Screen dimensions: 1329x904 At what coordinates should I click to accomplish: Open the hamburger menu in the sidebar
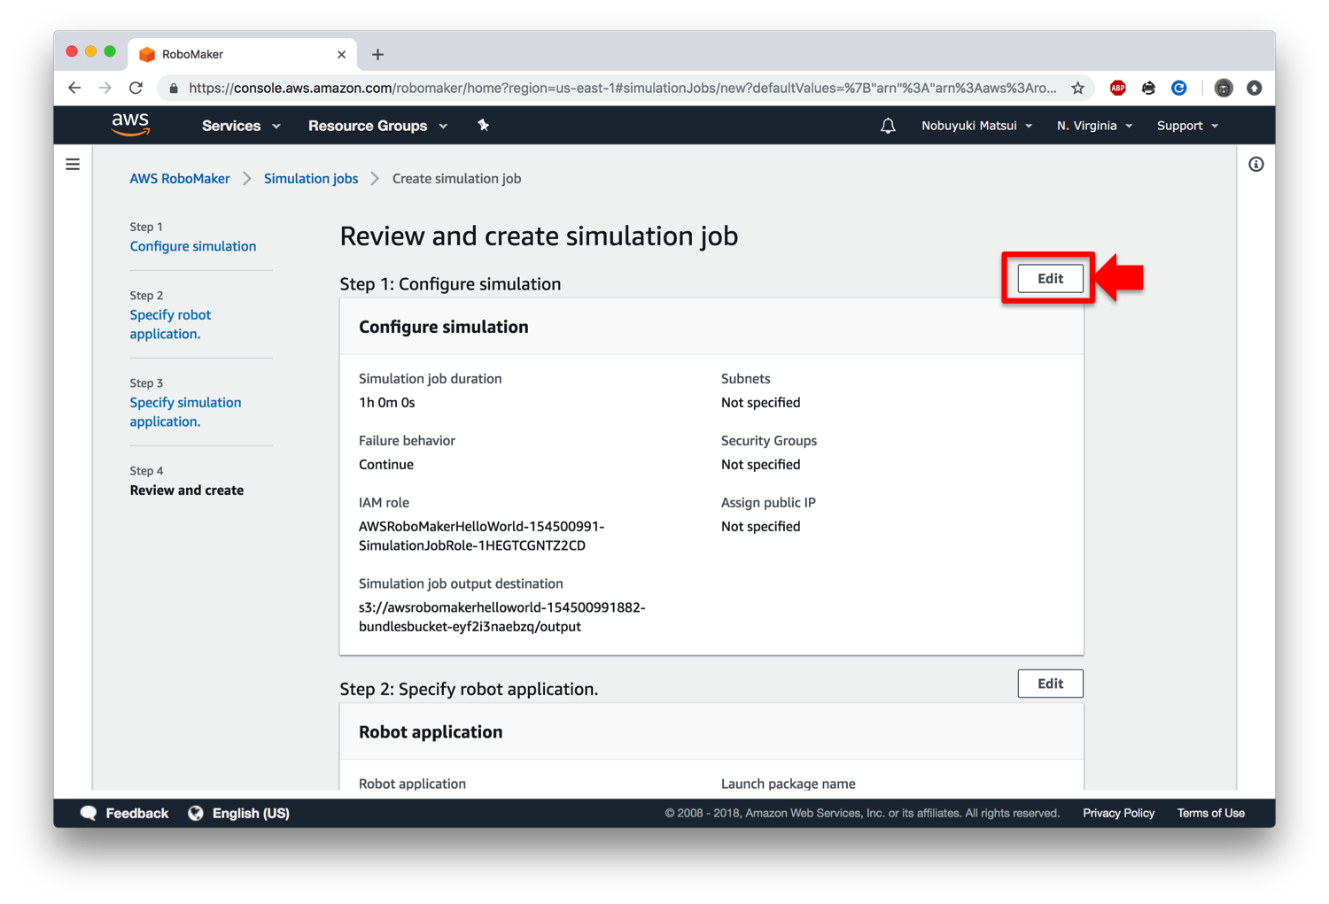coord(72,164)
